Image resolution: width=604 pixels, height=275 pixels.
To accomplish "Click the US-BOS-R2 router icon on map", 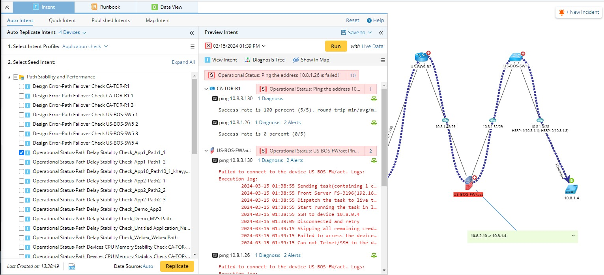I will pos(421,57).
